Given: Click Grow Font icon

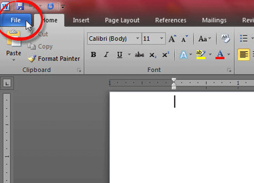Looking at the screenshot, I should pyautogui.click(x=173, y=38).
